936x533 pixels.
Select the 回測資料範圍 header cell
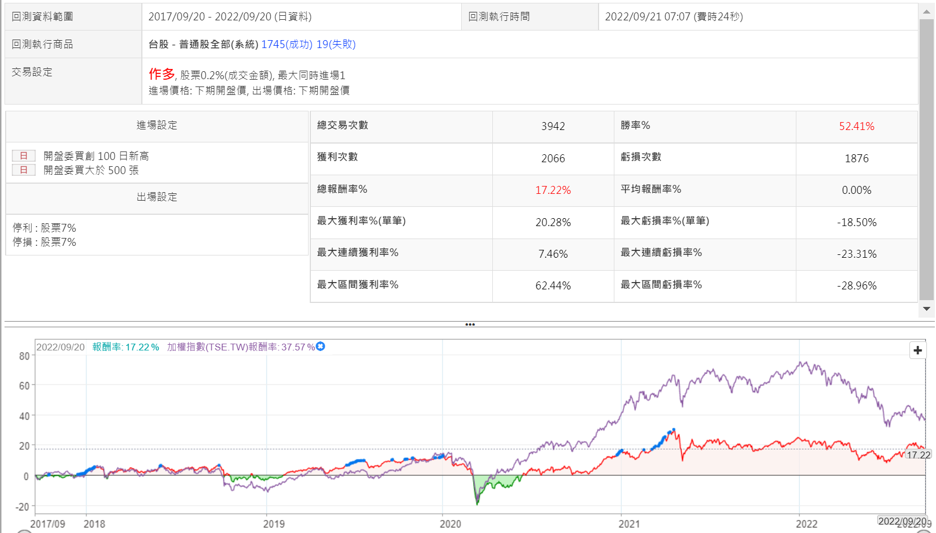point(73,17)
